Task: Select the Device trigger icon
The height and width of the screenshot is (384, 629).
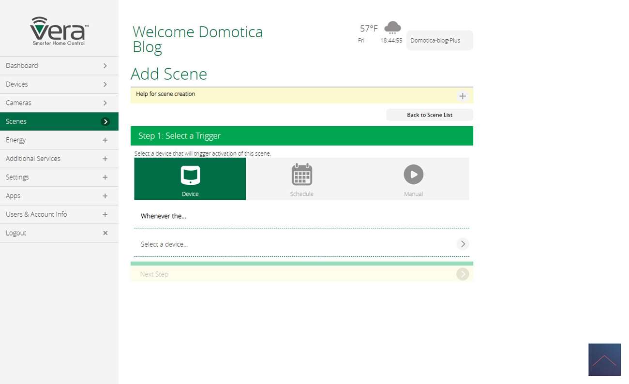Action: (x=190, y=175)
